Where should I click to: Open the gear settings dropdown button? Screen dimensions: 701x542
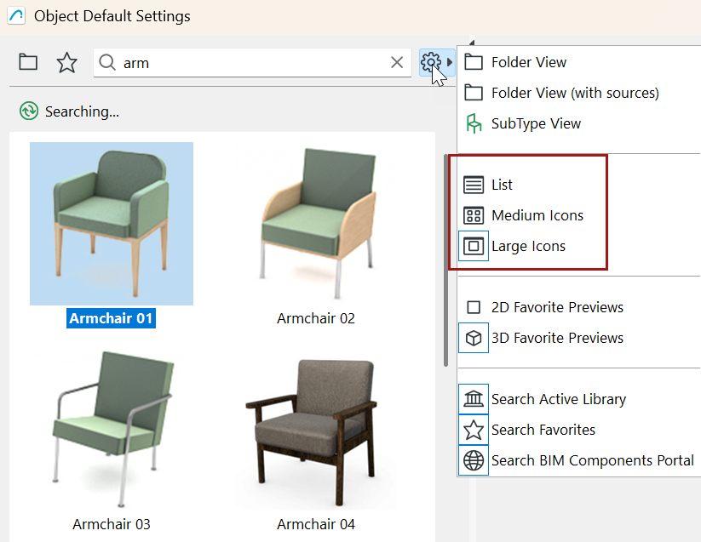tap(437, 63)
